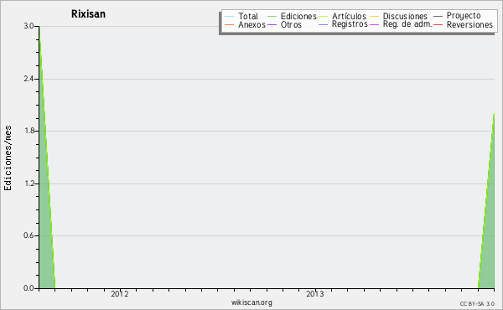This screenshot has width=503, height=310.
Task: Click the y-axis label 'Ediciones/mes'
Action: coord(8,158)
